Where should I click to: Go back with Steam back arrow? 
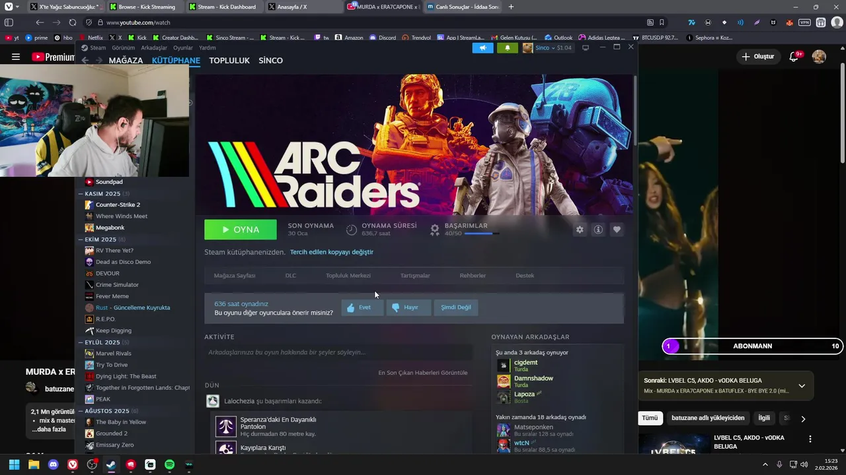(85, 60)
